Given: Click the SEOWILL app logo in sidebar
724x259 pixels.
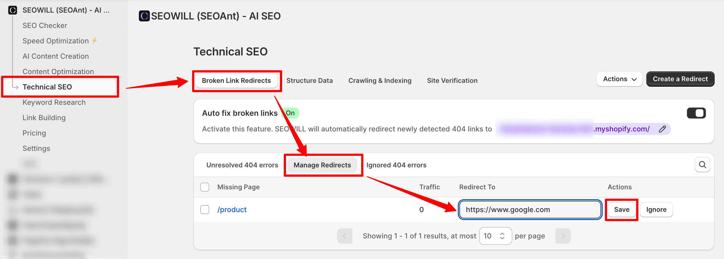Looking at the screenshot, I should [x=13, y=10].
